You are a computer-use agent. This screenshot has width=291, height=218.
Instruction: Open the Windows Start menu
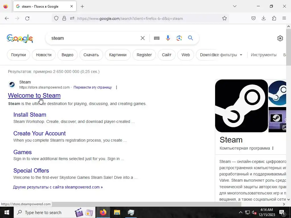click(7, 212)
